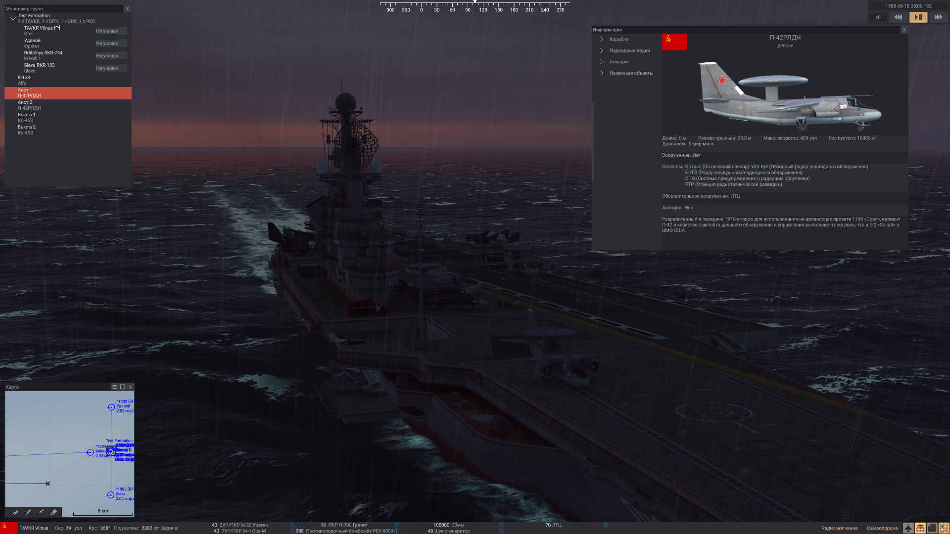Screen dimensions: 950x534
Task: Toggle the group manager formation icon
Action: pyautogui.click(x=920, y=528)
